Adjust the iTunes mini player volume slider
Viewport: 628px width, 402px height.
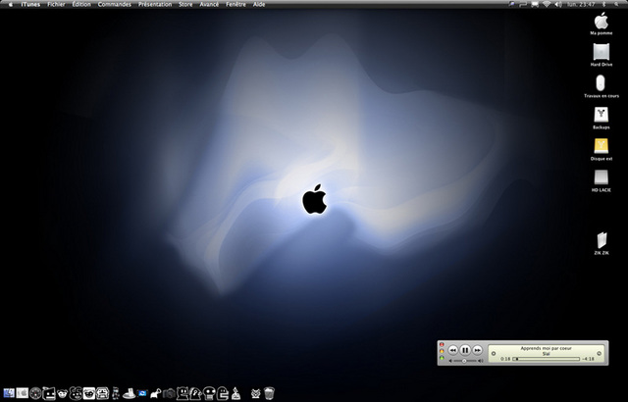pyautogui.click(x=466, y=361)
